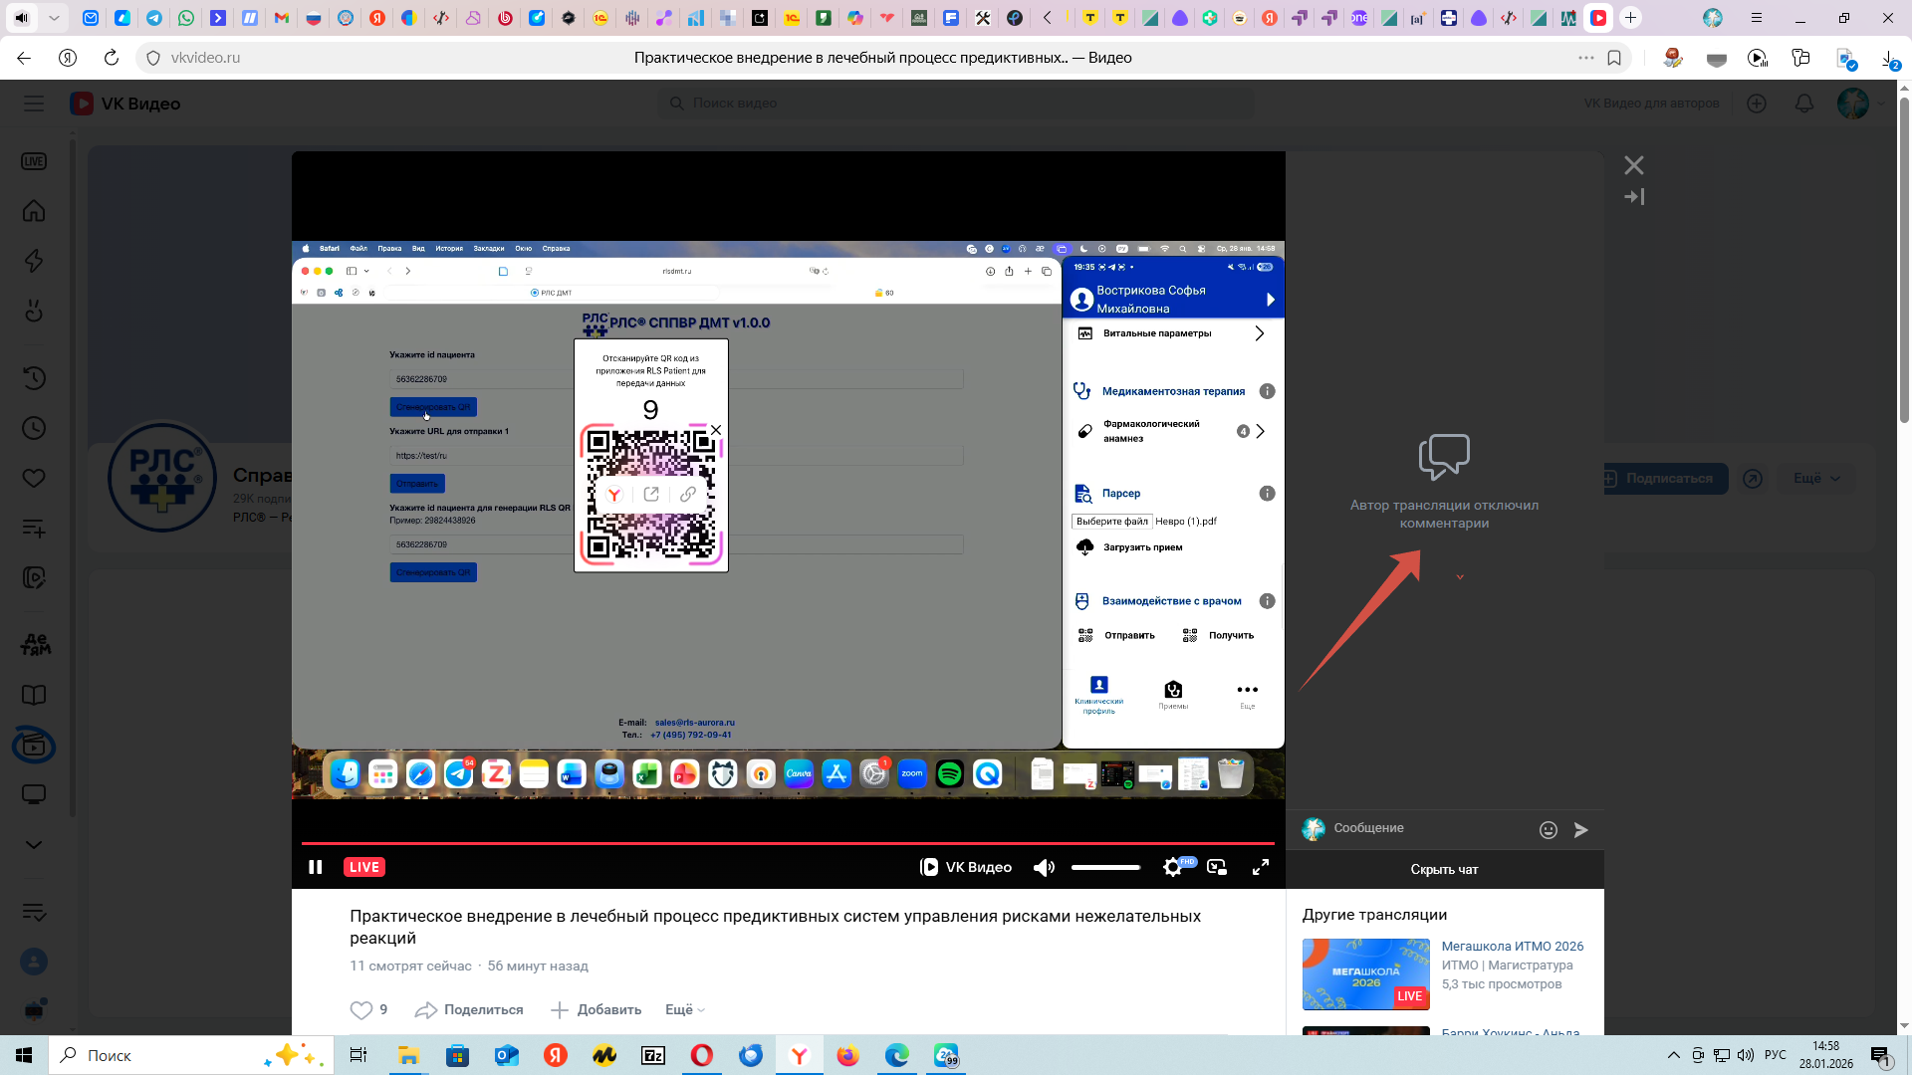1912x1075 pixels.
Task: Show hidden system tray icons chevron
Action: pos(1673,1055)
